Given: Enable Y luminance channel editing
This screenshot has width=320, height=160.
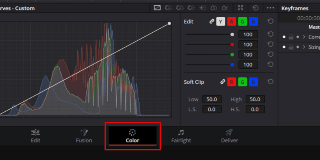Looking at the screenshot, I should tap(221, 22).
